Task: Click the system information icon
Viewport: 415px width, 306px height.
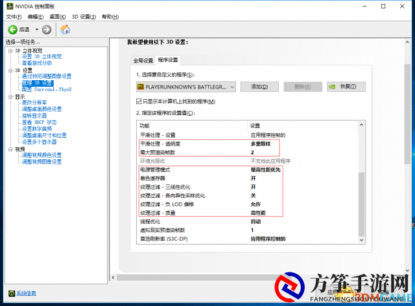Action: [x=12, y=293]
